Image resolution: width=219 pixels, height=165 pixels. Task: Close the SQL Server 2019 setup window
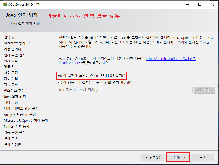click(212, 4)
